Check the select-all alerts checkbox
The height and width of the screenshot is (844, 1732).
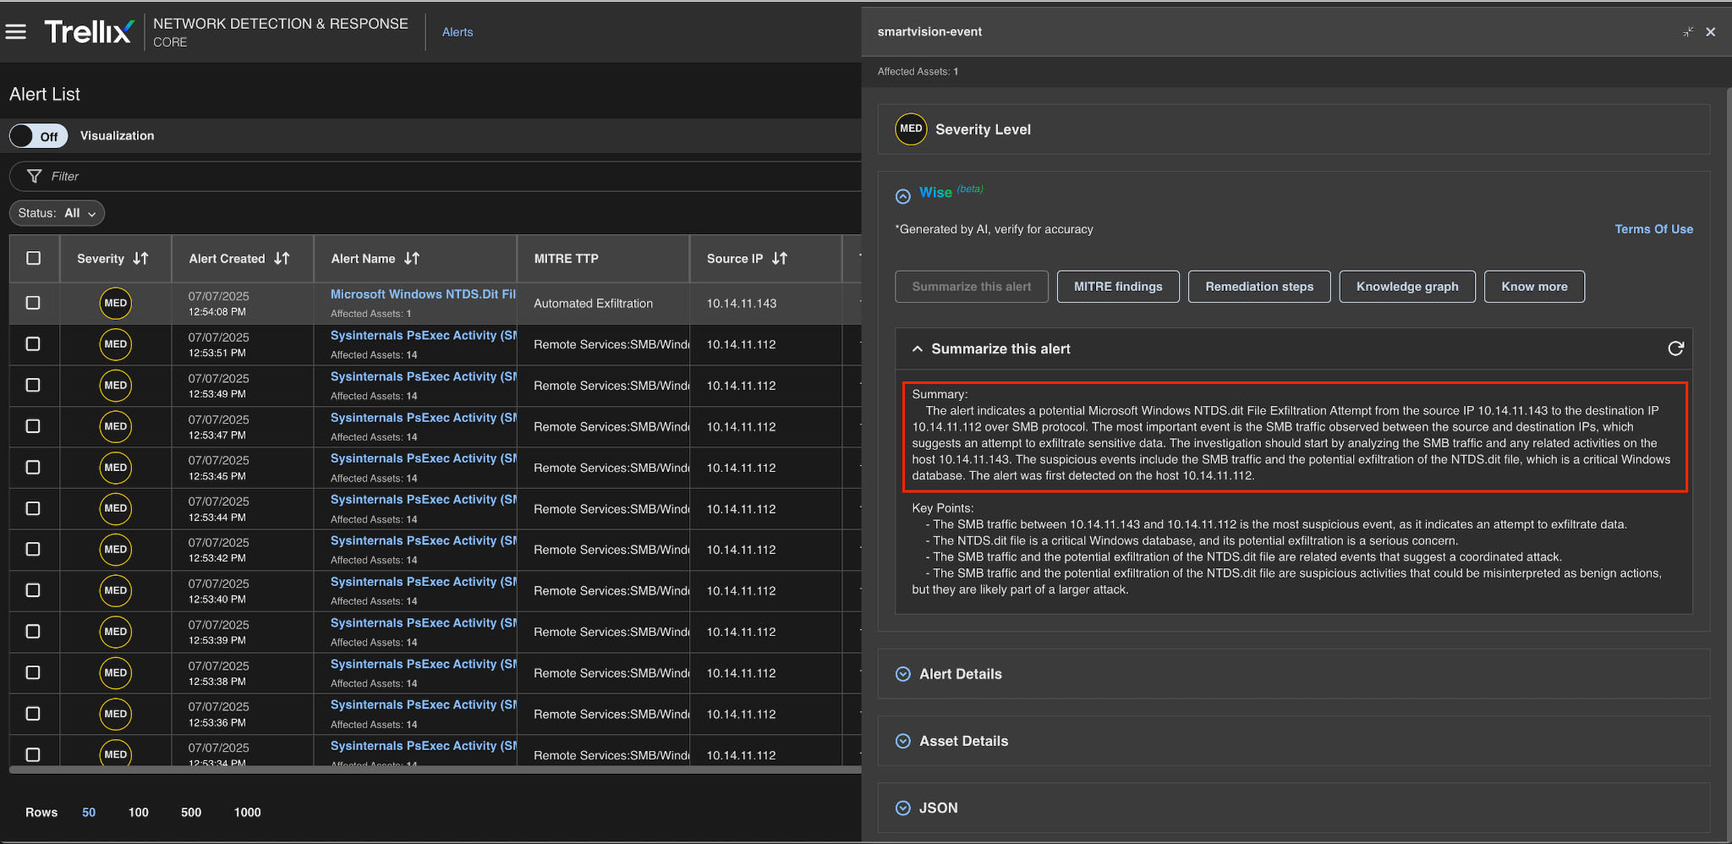pos(34,259)
